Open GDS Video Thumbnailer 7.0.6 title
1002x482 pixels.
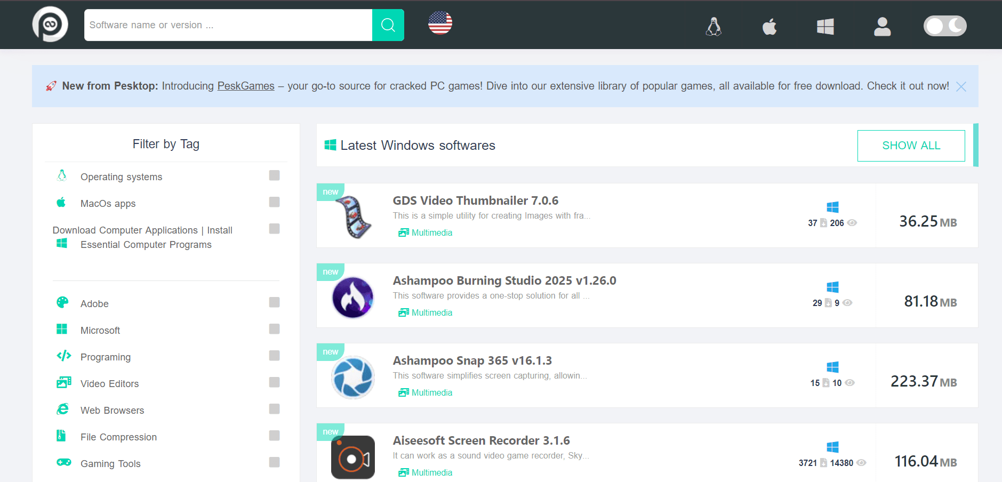point(475,200)
